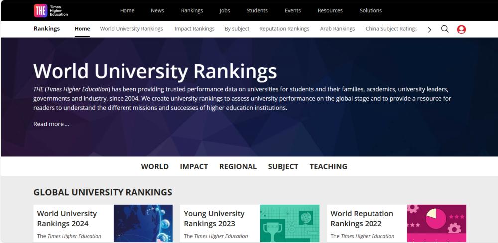Open World Reputation Rankings 2022 card title
This screenshot has width=498, height=243.
pos(362,219)
